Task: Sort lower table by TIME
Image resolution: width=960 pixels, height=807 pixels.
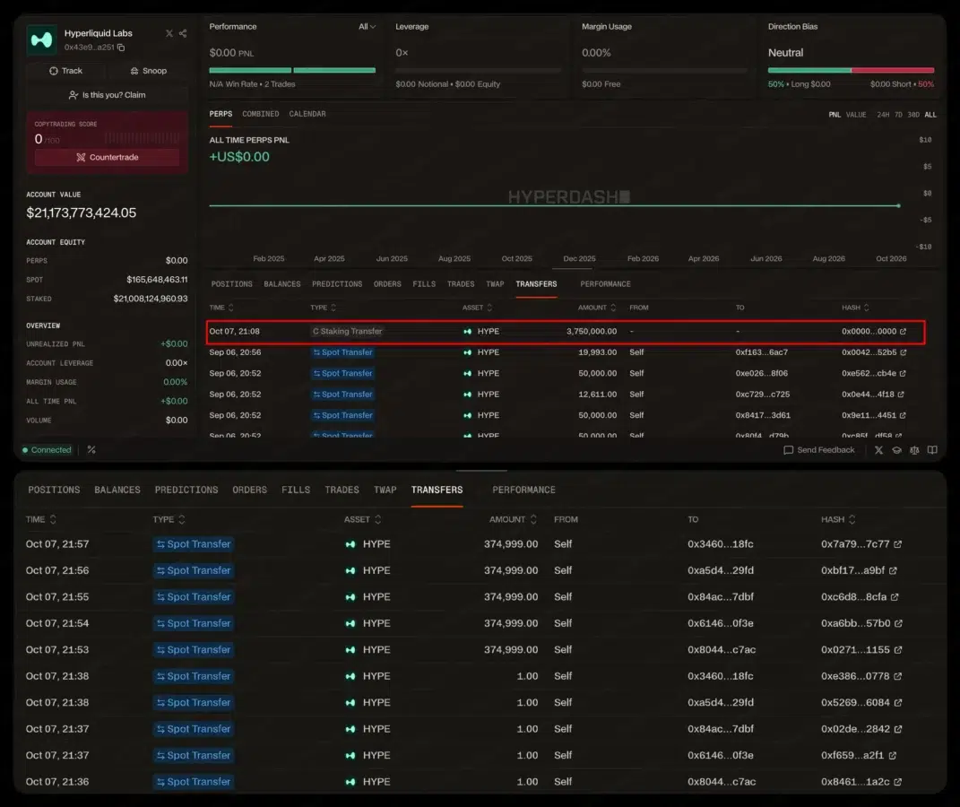Action: [x=41, y=519]
